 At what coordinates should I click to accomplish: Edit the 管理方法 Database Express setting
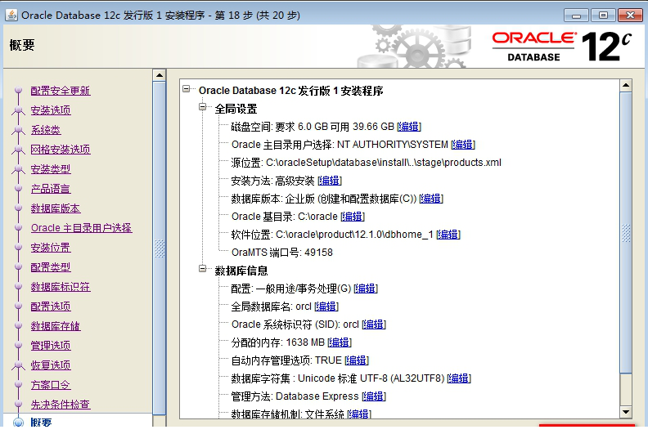374,396
